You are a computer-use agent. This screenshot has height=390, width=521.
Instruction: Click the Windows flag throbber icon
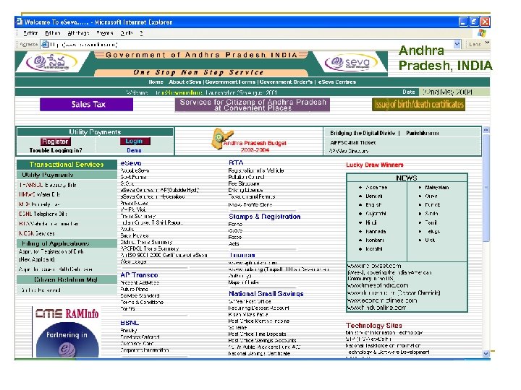pyautogui.click(x=482, y=32)
